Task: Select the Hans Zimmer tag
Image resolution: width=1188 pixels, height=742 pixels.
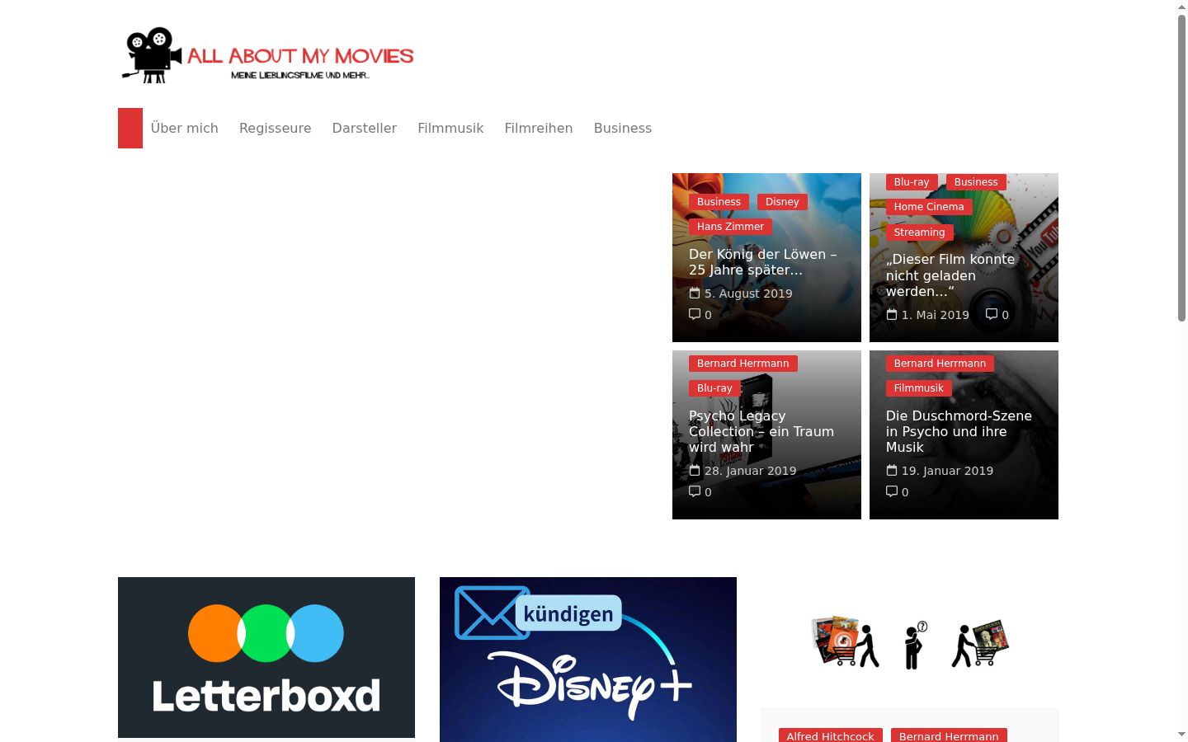Action: [x=731, y=227]
